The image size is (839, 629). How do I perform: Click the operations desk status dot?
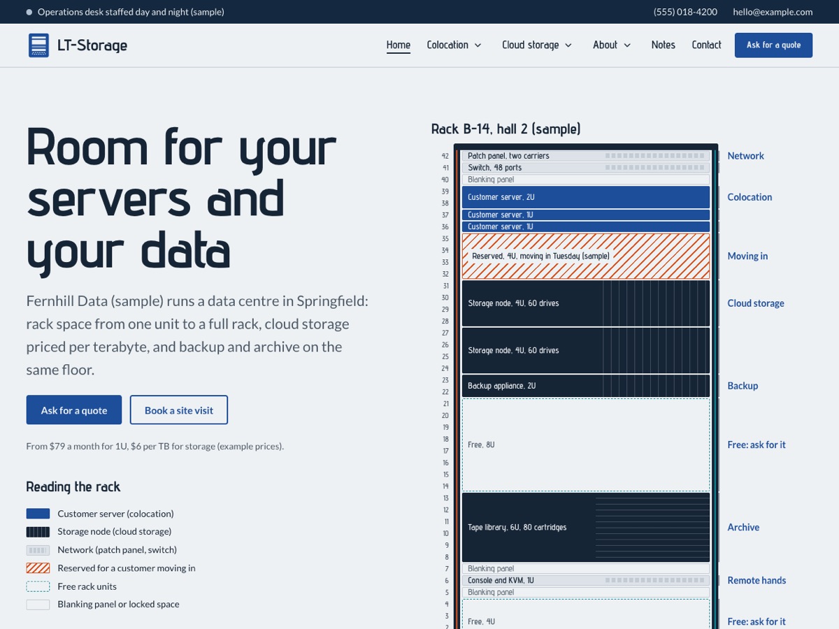pyautogui.click(x=29, y=12)
